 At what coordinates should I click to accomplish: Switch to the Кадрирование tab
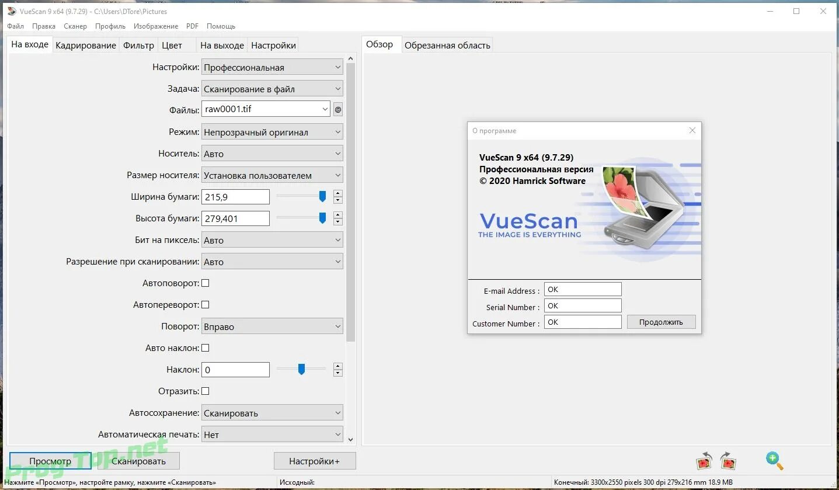pyautogui.click(x=86, y=45)
